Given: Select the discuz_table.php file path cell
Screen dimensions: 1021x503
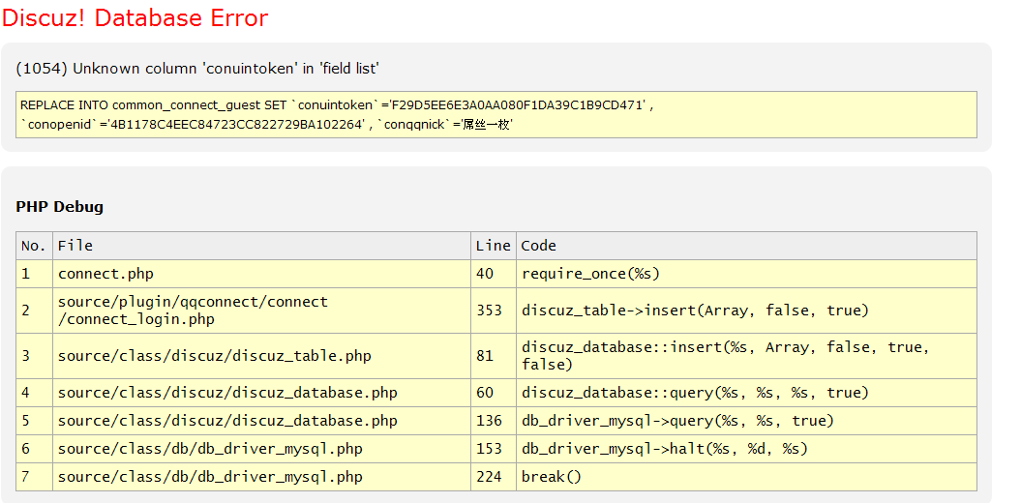Looking at the screenshot, I should [x=214, y=356].
